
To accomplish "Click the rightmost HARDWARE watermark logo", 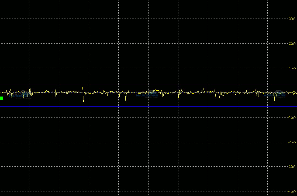I will pos(274,94).
